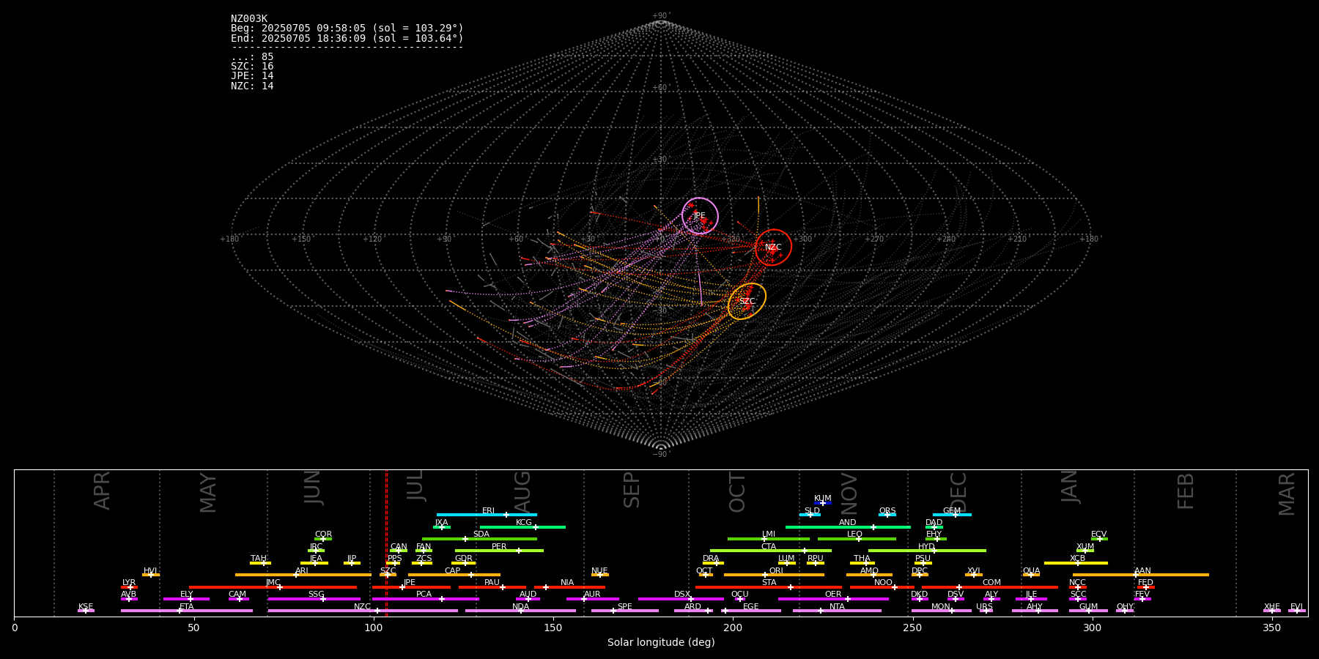Select the CTA shower bar in timeline

(770, 551)
